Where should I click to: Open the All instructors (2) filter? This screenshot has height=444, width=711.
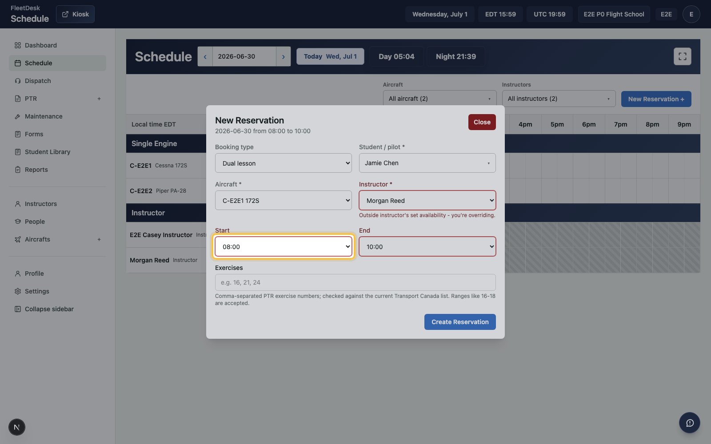[559, 99]
